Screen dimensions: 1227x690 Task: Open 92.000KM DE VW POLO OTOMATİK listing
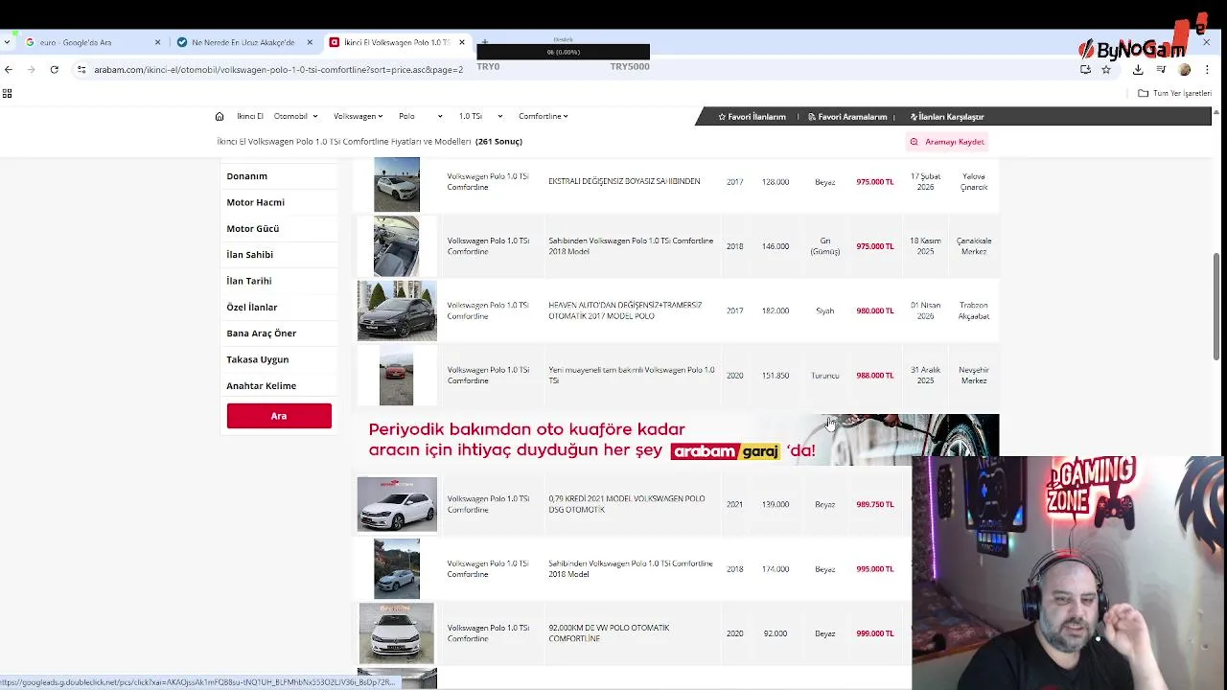[609, 633]
